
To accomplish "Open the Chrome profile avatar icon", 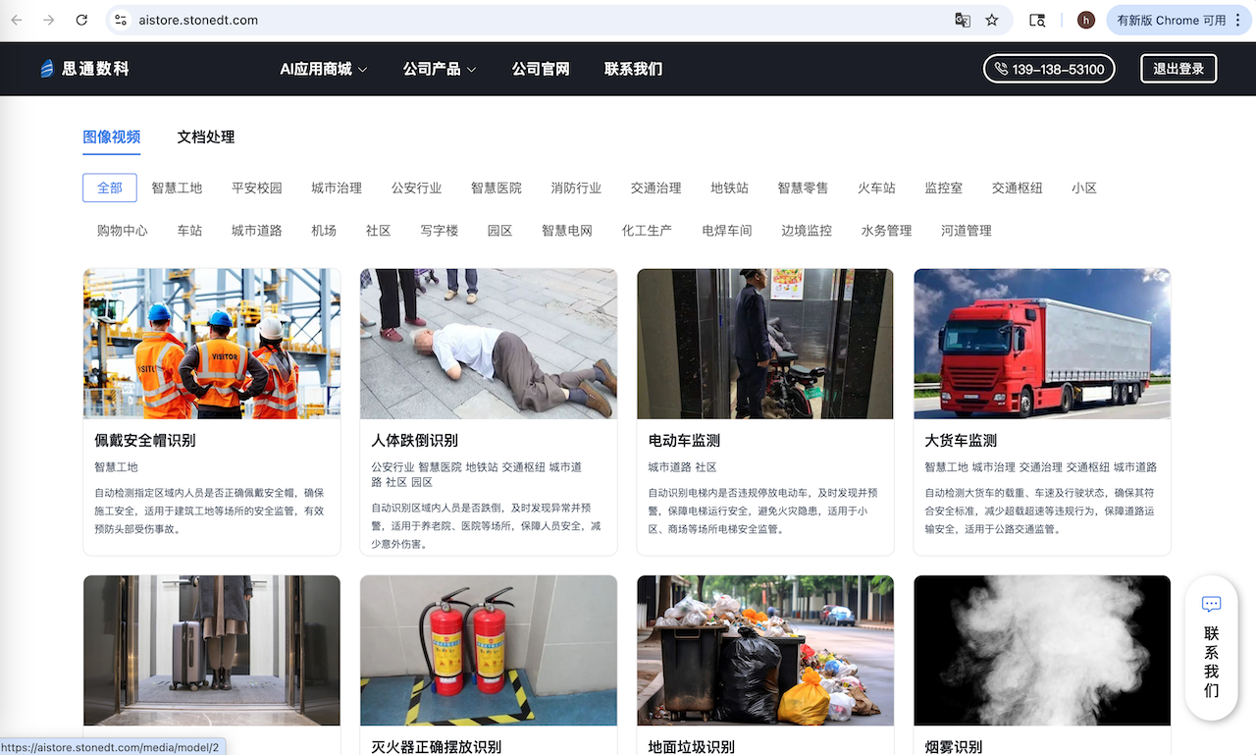I will coord(1085,20).
